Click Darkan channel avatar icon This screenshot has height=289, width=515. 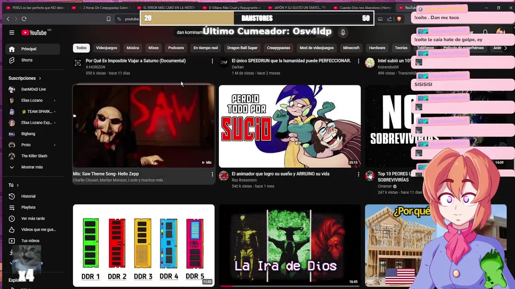point(224,63)
